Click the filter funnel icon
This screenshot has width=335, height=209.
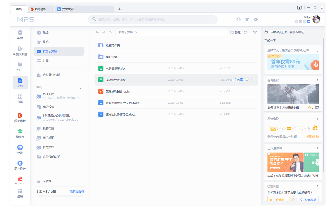(x=255, y=33)
